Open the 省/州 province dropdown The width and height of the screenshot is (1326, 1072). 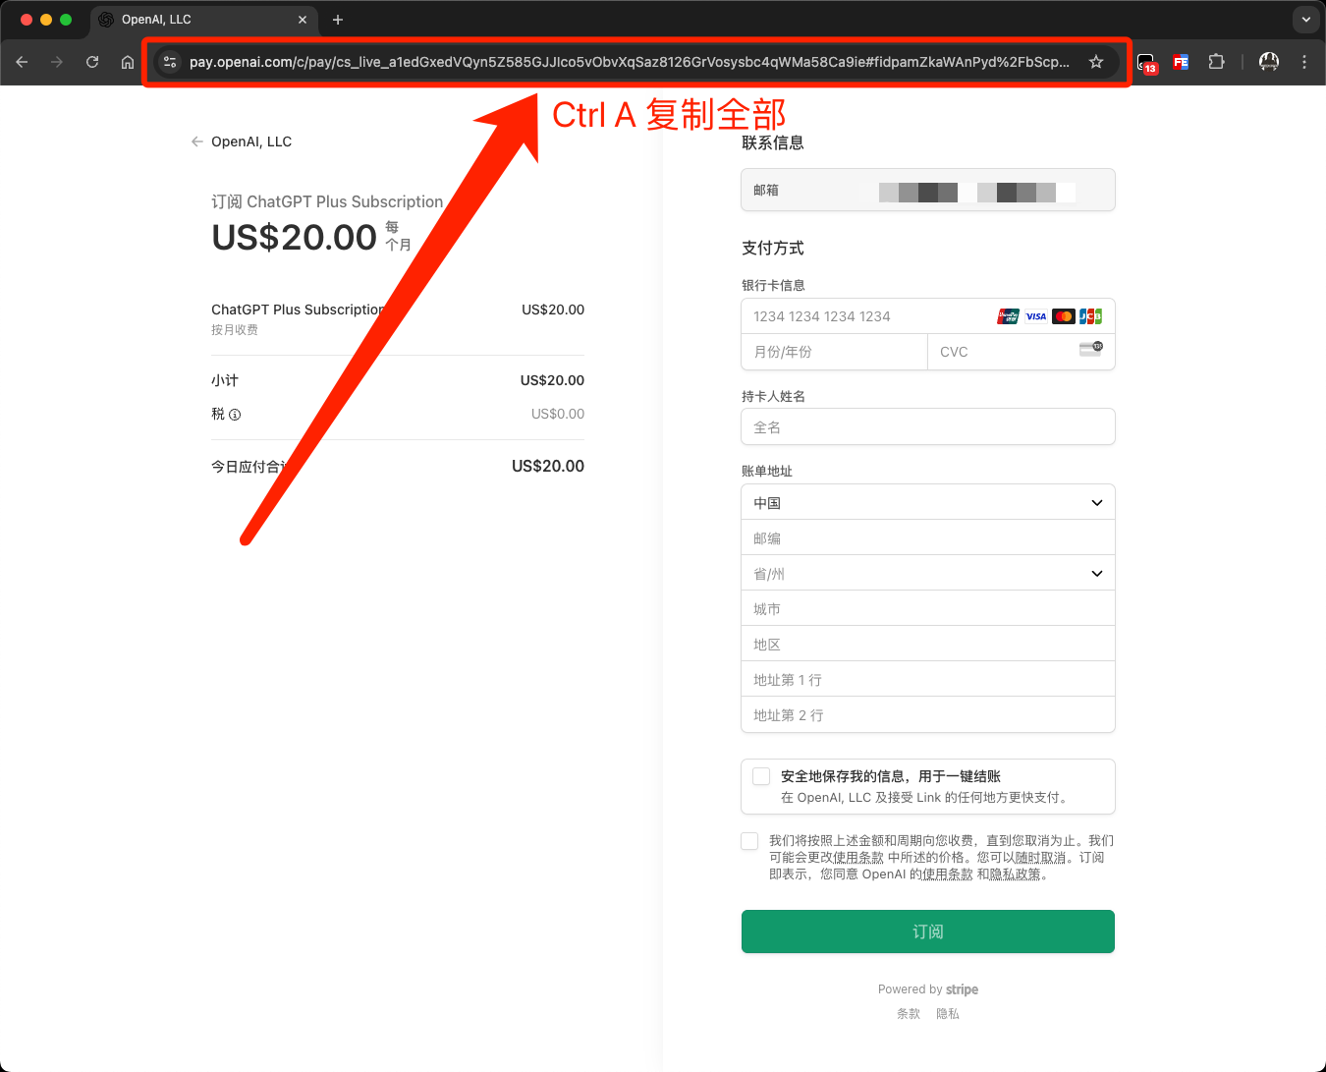click(x=928, y=573)
